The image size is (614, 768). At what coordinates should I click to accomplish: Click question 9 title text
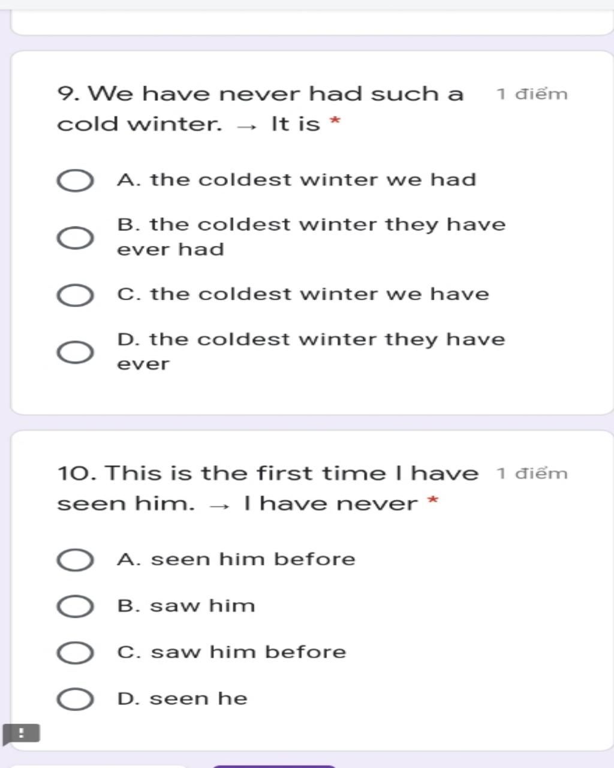point(260,109)
